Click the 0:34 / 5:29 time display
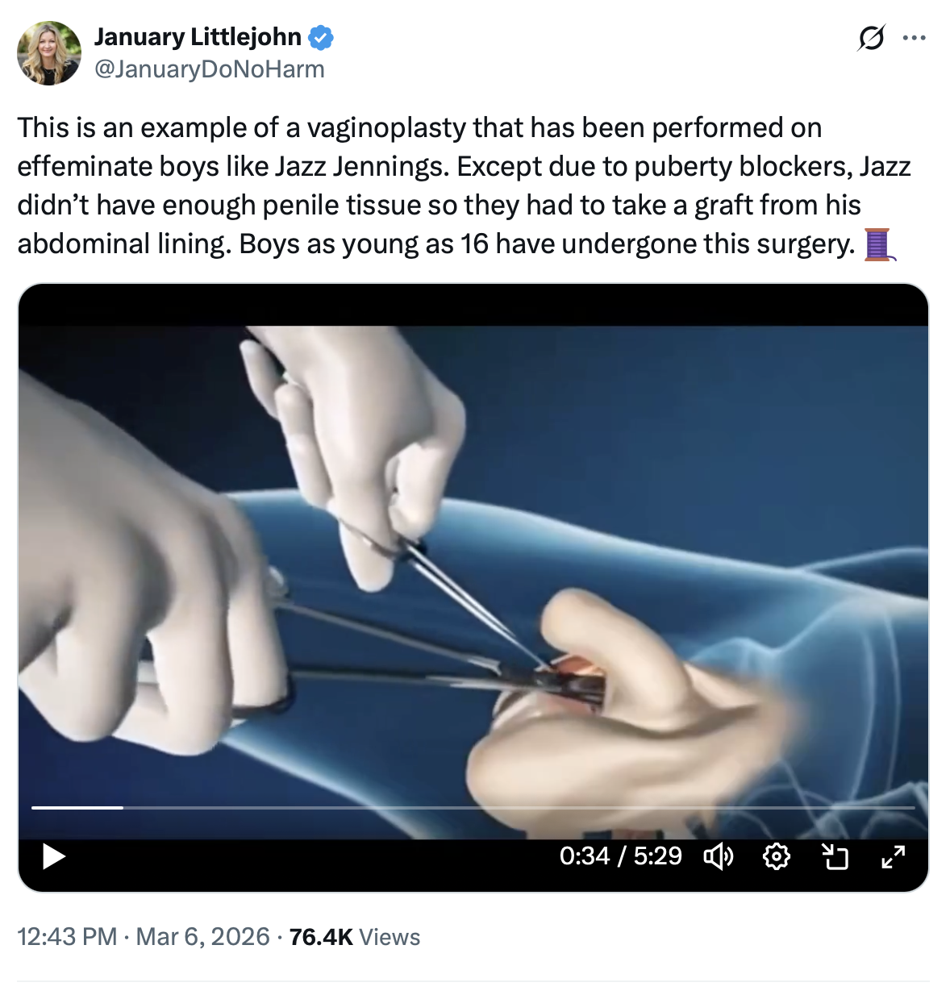 620,856
